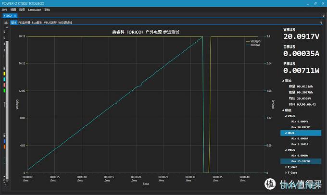Click the green color swatch in left sidebar
This screenshot has width=327, height=195.
pyautogui.click(x=5, y=90)
